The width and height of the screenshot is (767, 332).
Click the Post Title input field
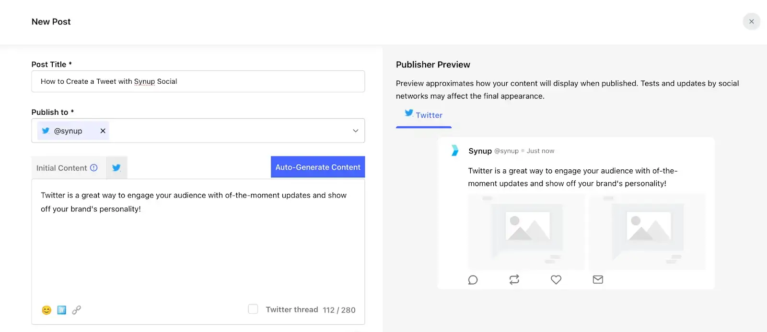[x=198, y=81]
